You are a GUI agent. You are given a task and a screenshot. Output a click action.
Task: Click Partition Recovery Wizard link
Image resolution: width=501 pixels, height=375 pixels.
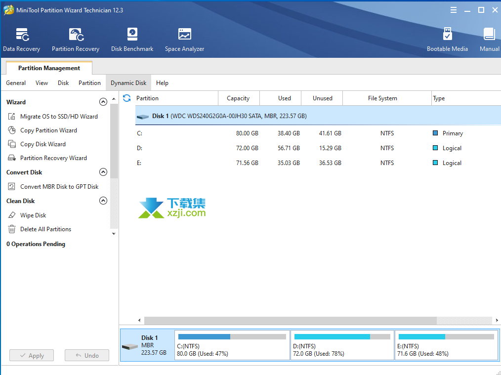click(53, 158)
